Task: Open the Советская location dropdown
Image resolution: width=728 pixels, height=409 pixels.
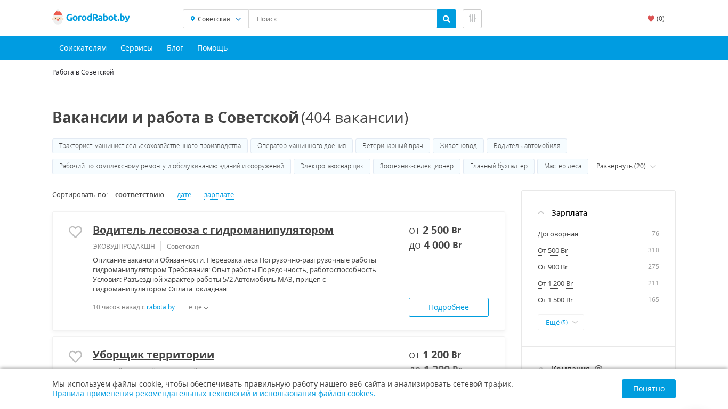Action: 216,19
